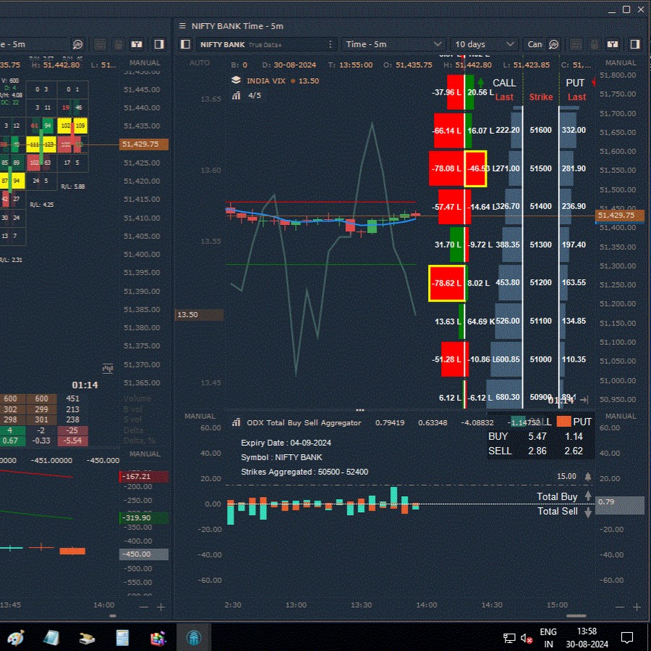Click the -450.00 grey axis marker
The image size is (651, 651).
tap(144, 554)
